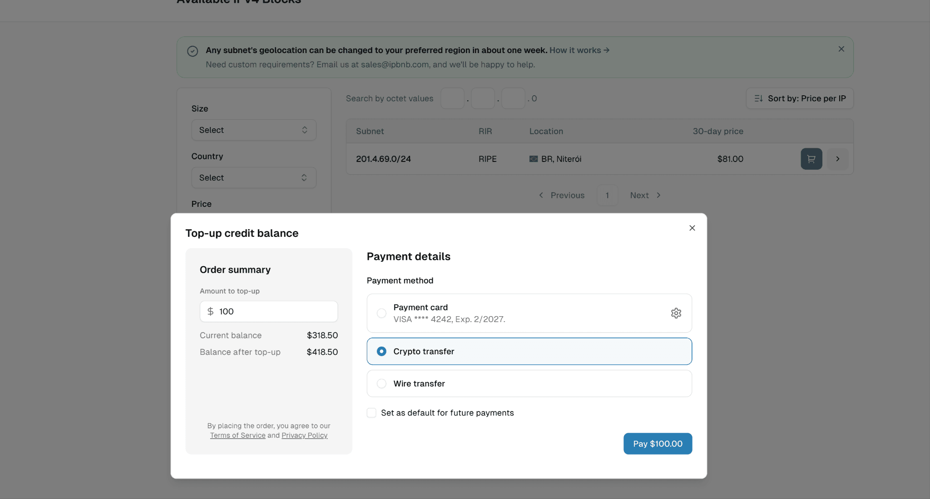Open Sort by: Price per IP menu

(800, 98)
